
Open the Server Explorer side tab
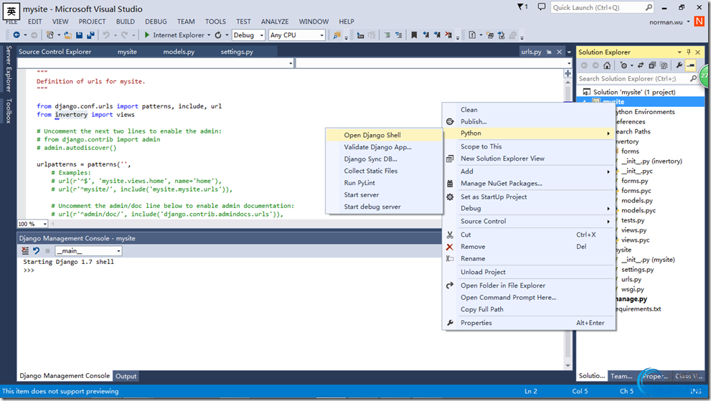(9, 68)
